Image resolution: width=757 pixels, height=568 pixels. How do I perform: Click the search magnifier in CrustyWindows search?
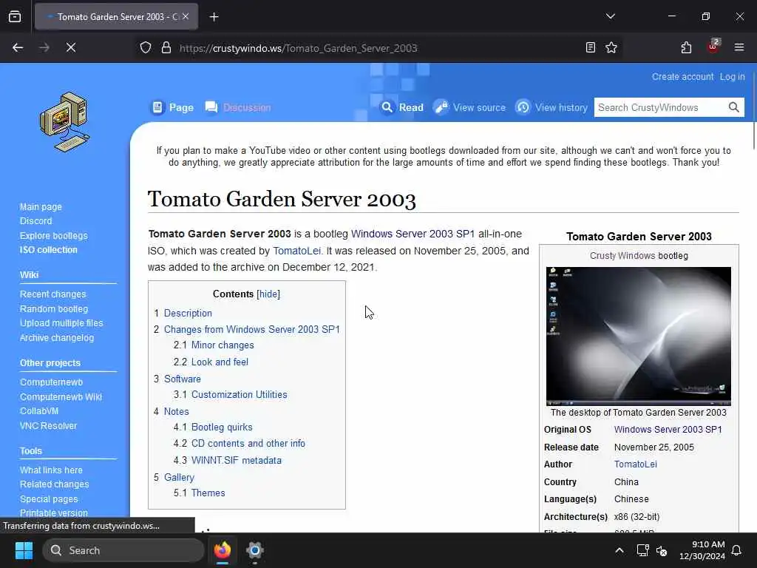[733, 107]
